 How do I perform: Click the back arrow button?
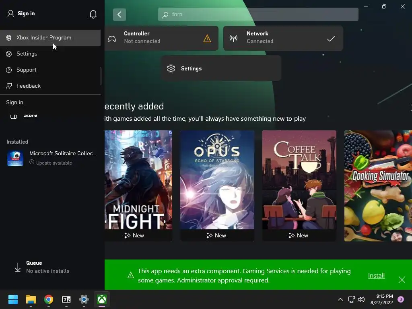119,14
